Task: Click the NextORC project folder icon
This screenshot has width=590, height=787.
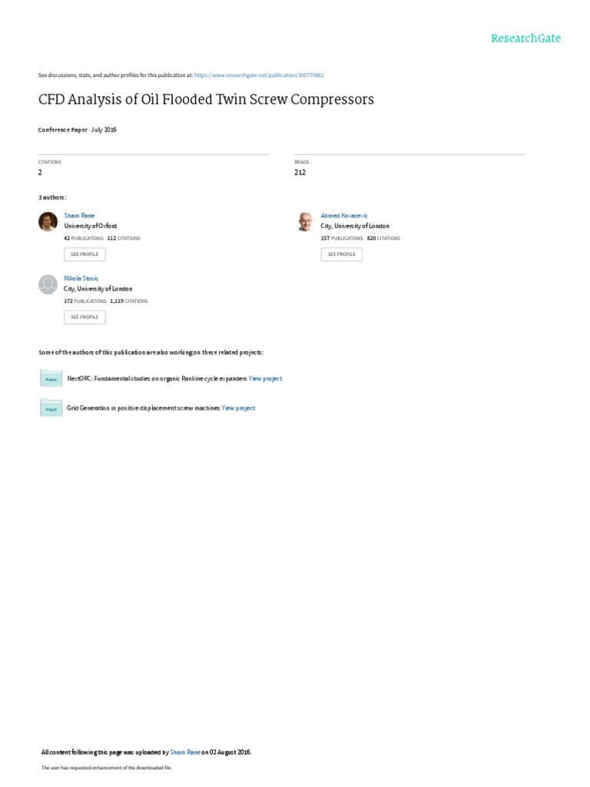Action: [x=51, y=378]
